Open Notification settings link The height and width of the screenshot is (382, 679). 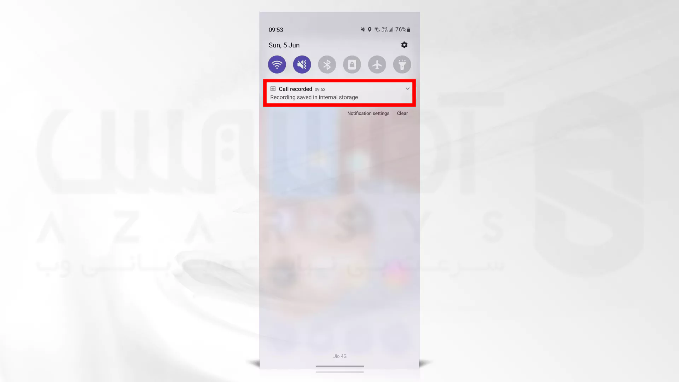[368, 113]
